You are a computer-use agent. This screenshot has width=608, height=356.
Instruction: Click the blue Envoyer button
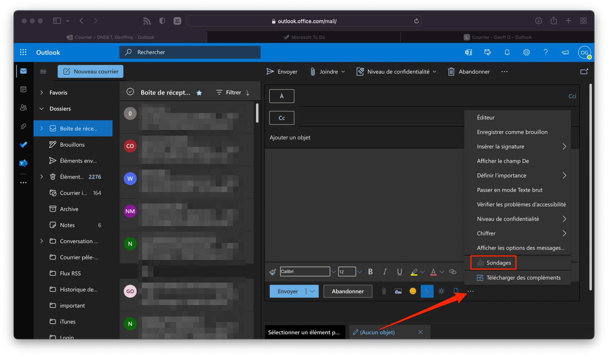[288, 291]
